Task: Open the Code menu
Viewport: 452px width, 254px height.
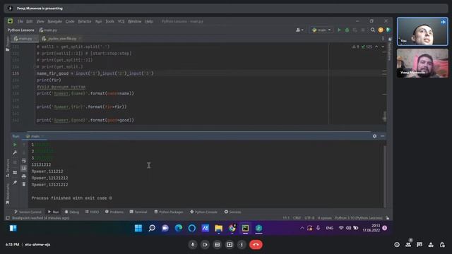Action: click(70, 21)
